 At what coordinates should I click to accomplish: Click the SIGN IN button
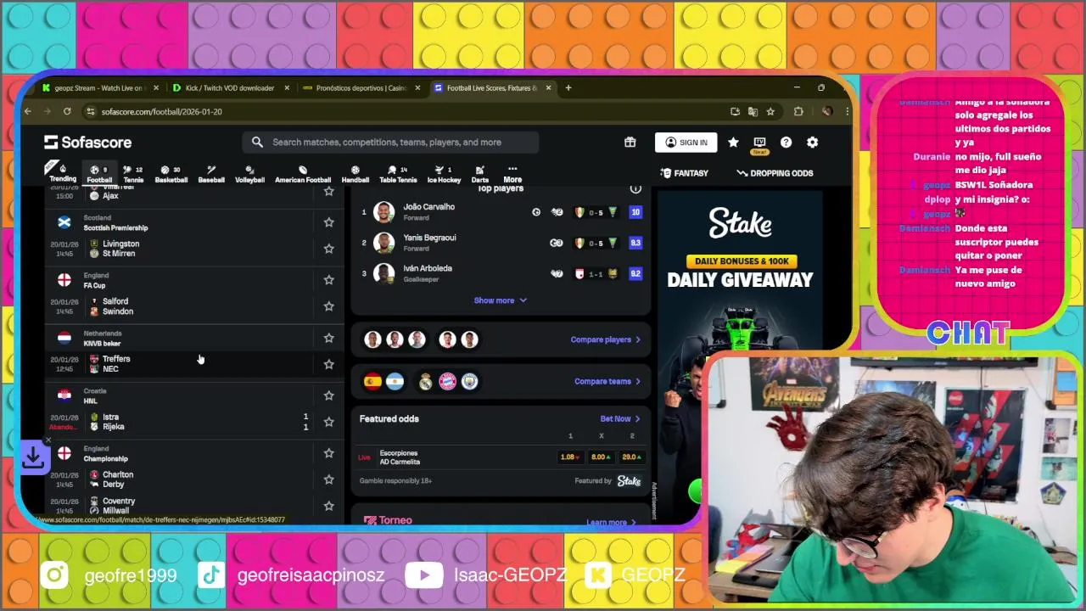[x=686, y=143]
